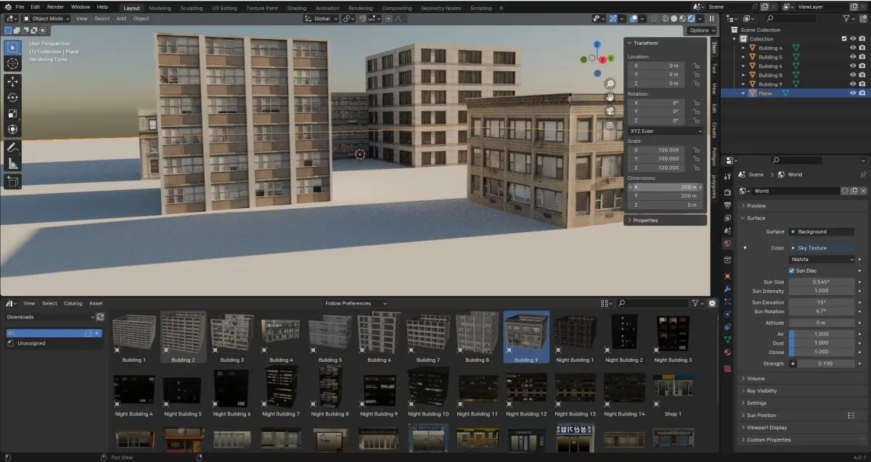The image size is (871, 462).
Task: Toggle viewport visibility of Plane object
Action: pyautogui.click(x=853, y=93)
